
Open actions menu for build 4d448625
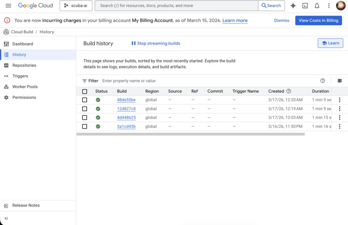tap(339, 118)
